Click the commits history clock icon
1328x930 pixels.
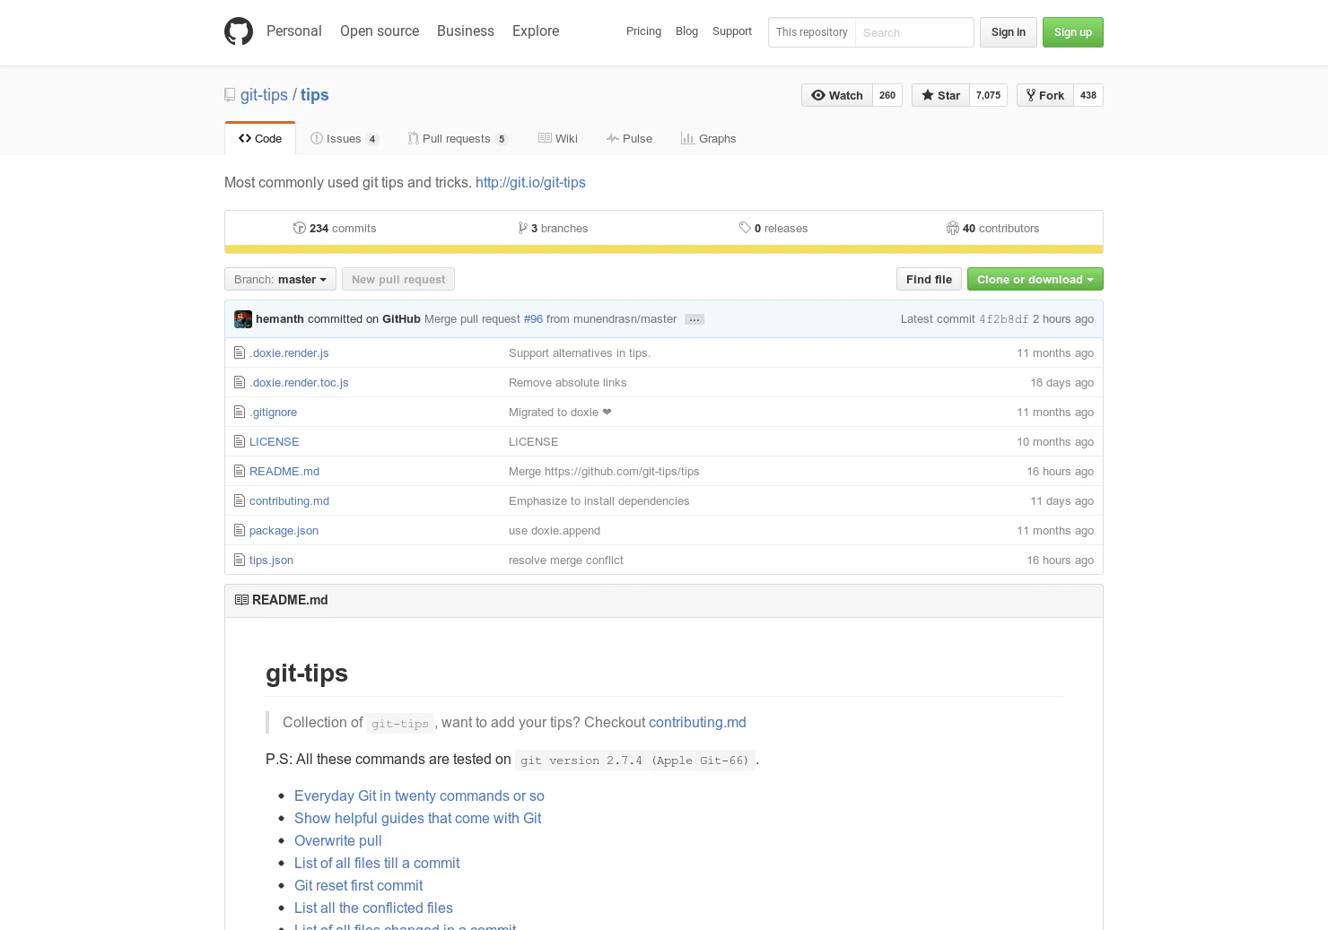click(300, 228)
